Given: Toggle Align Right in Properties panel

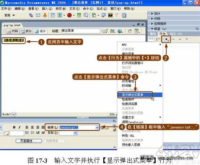Looking at the screenshot, I should coord(37,127).
